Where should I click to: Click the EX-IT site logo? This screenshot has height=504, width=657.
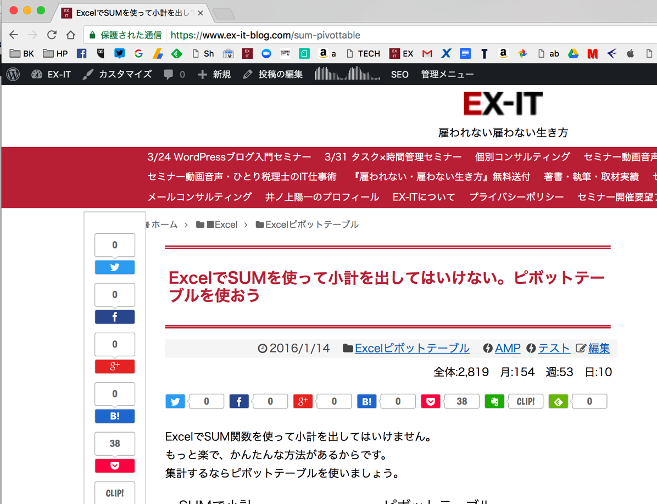(x=503, y=104)
